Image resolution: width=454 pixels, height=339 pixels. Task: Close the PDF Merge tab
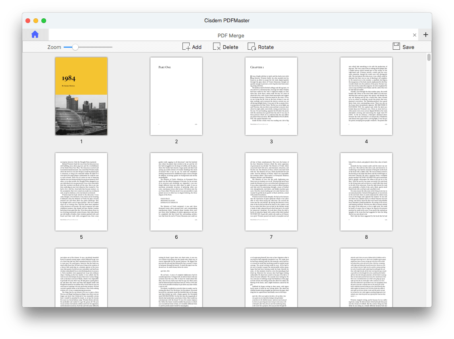415,35
